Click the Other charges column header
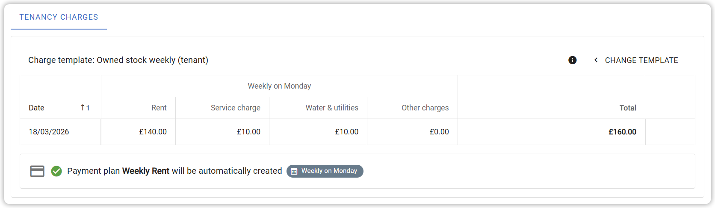715x208 pixels. point(425,108)
